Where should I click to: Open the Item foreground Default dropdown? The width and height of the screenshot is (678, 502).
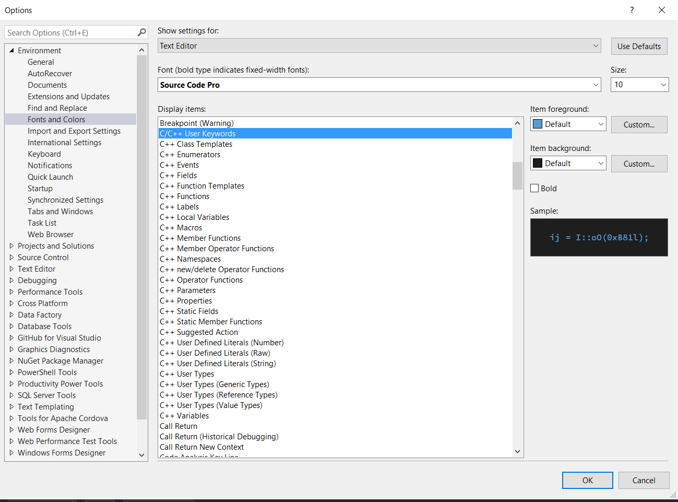599,124
